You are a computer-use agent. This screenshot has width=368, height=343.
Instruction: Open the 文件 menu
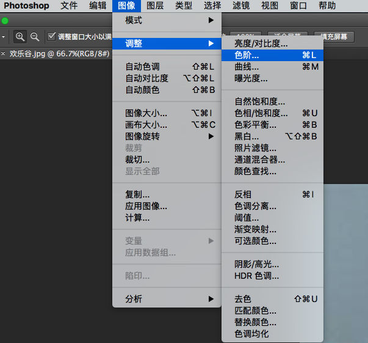[69, 6]
